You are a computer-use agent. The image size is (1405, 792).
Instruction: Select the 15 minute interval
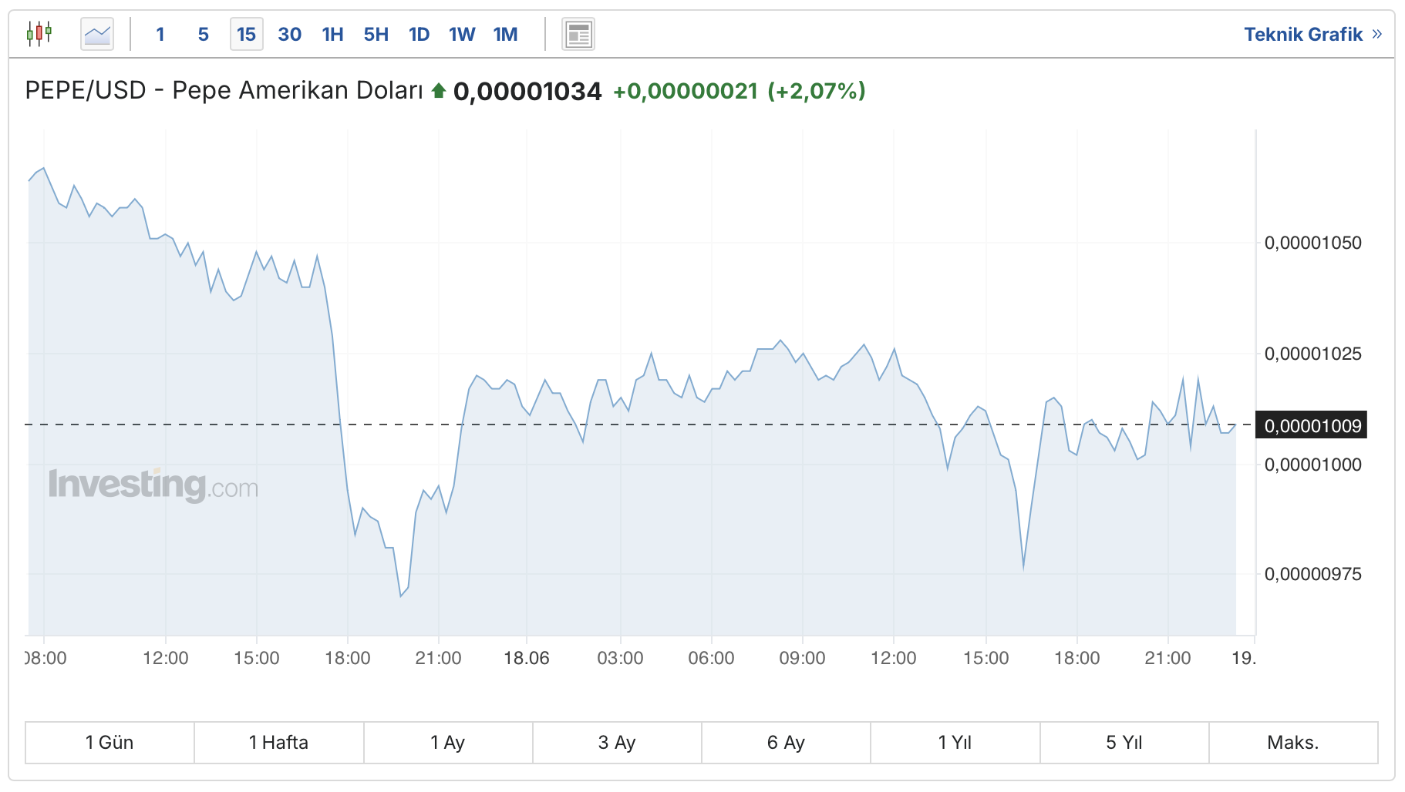pyautogui.click(x=247, y=34)
